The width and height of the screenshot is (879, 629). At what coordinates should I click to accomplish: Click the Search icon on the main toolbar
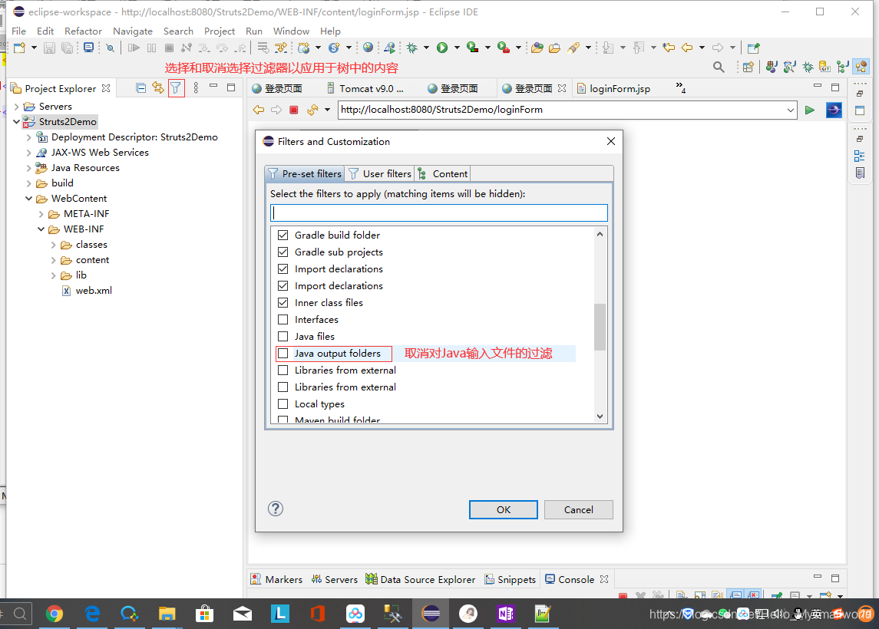[x=719, y=67]
